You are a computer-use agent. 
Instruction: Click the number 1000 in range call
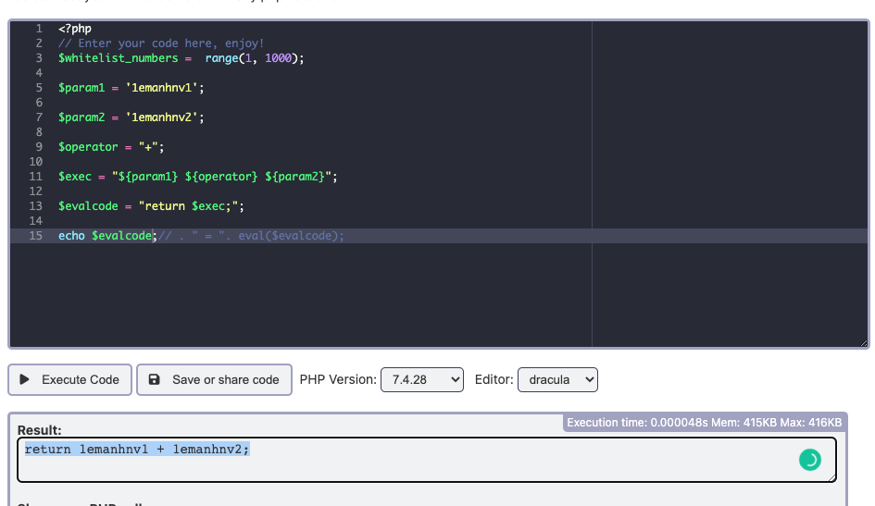tap(278, 58)
